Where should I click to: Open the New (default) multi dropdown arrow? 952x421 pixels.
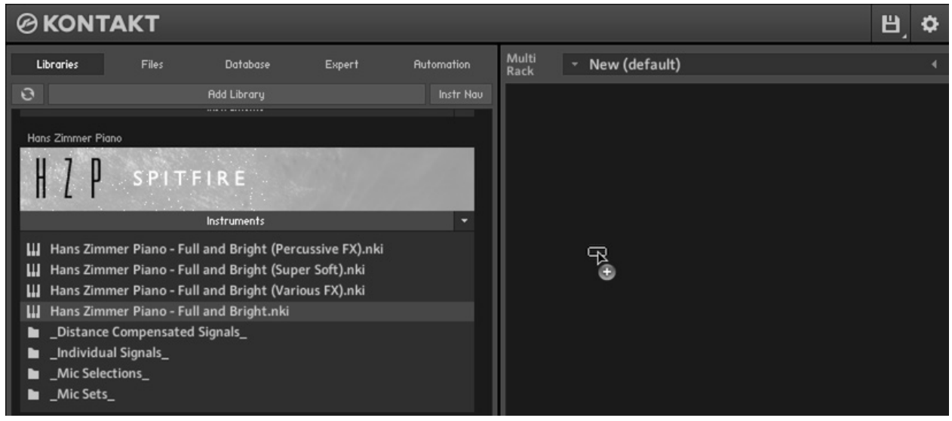tap(575, 65)
